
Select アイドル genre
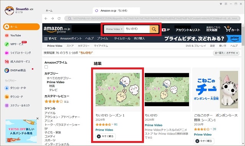(x=50, y=113)
